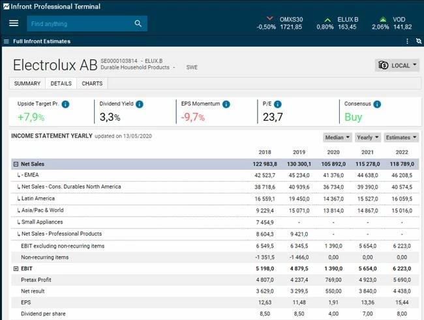Click the Buy consensus value
424x320 pixels.
(x=353, y=118)
